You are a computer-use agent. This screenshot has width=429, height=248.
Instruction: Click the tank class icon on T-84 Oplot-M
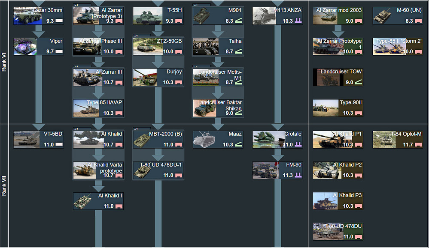coord(418,145)
